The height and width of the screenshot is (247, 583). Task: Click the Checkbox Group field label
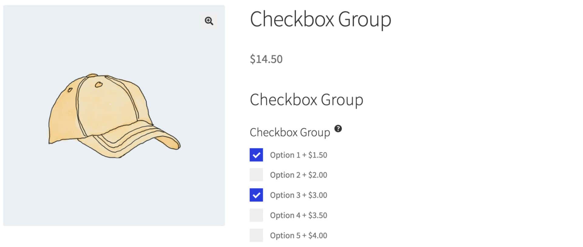[290, 132]
